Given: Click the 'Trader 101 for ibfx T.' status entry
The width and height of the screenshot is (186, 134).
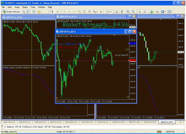Looking at the screenshot, I should click(x=65, y=132).
